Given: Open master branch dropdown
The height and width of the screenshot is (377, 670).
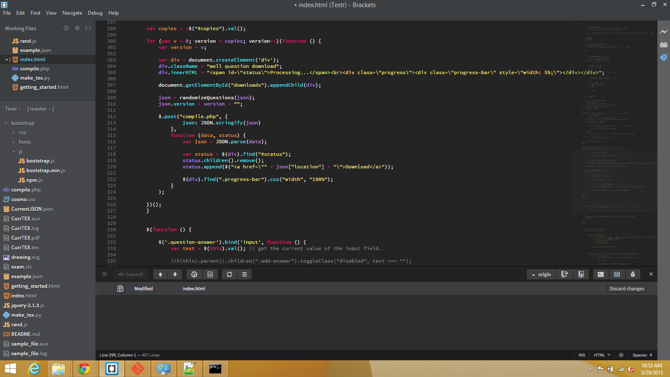Looking at the screenshot, I should tap(41, 109).
